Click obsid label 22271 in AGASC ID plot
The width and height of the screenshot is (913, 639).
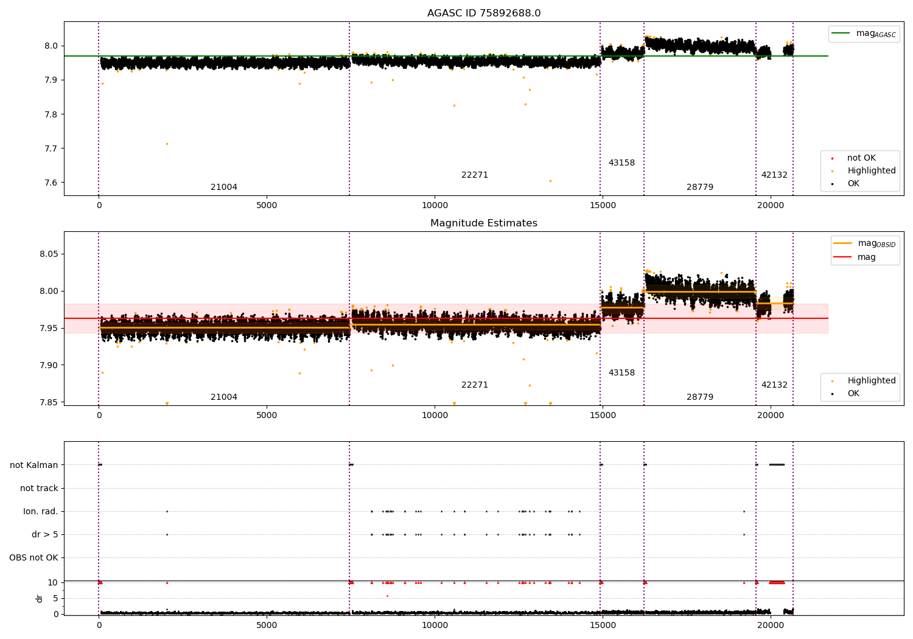coord(475,175)
